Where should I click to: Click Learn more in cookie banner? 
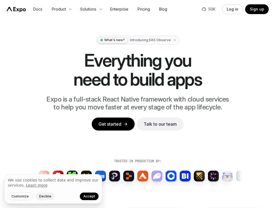point(37,185)
